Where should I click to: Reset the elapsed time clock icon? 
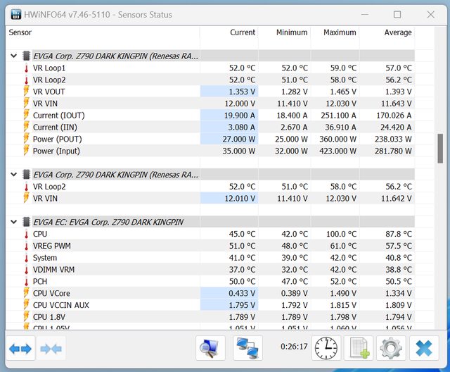click(325, 348)
